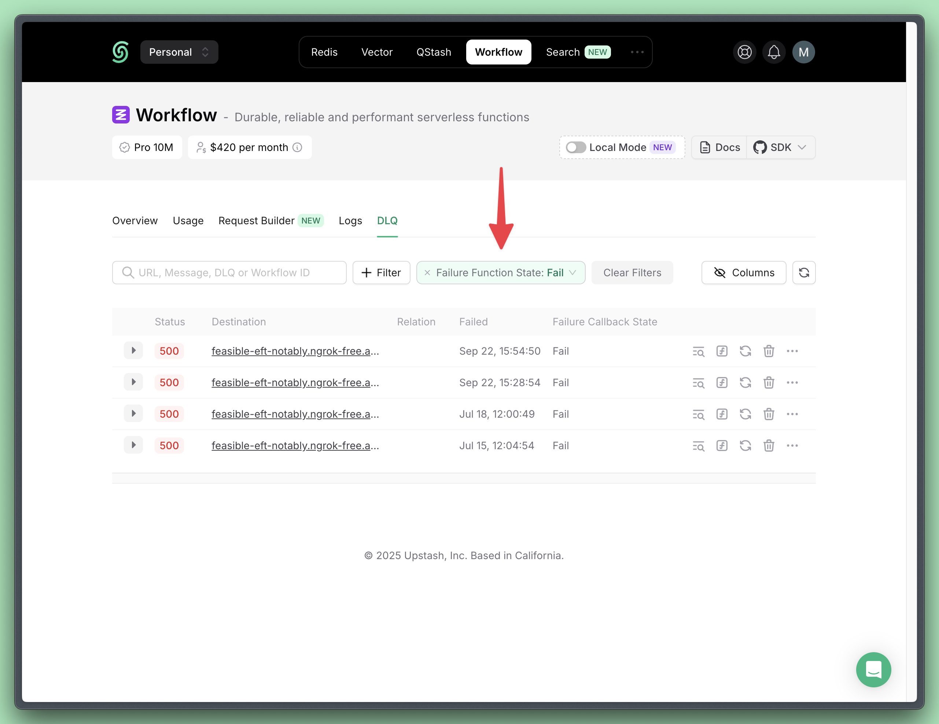Open the SDK dropdown
Image resolution: width=939 pixels, height=724 pixels.
tap(780, 147)
